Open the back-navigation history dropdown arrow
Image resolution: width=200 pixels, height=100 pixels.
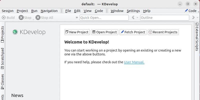click(137, 18)
